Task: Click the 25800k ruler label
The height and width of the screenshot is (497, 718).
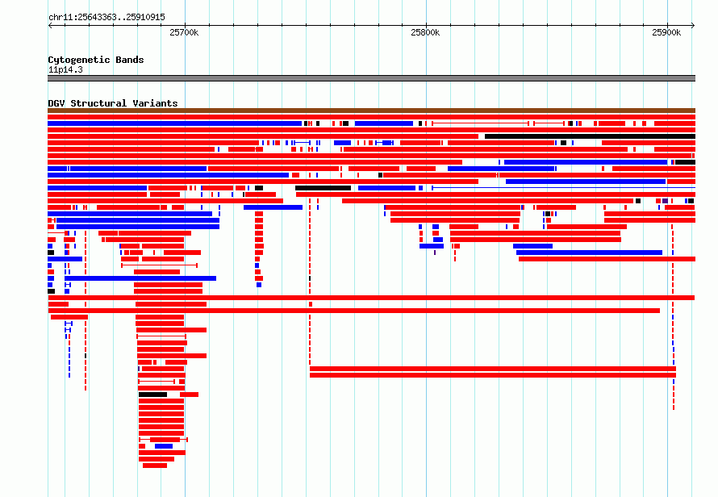Action: click(425, 32)
